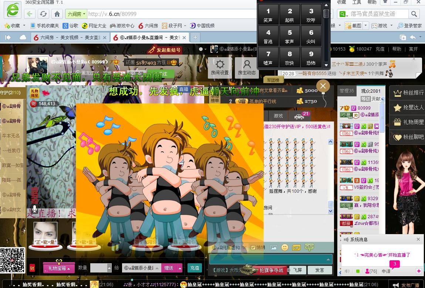Click the teal 充值 recharge button

[x=195, y=268]
